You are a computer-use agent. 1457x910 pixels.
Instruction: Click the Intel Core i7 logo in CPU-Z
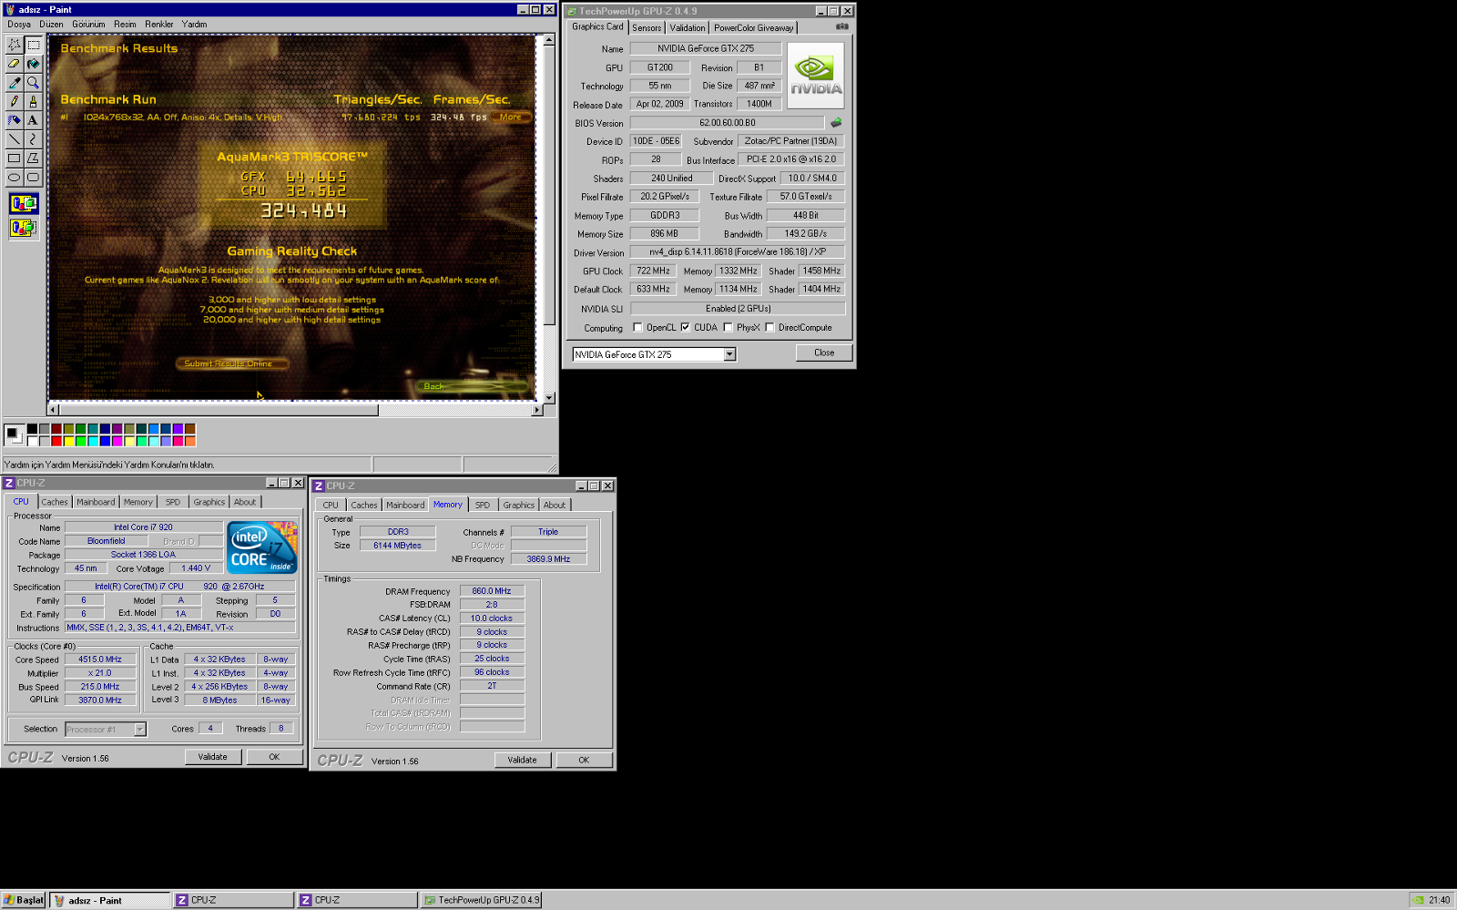click(x=262, y=547)
